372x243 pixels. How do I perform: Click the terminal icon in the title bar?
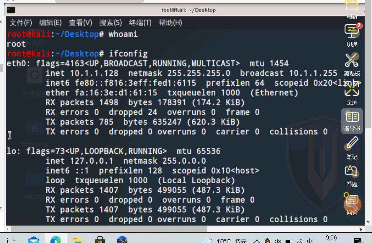11,10
